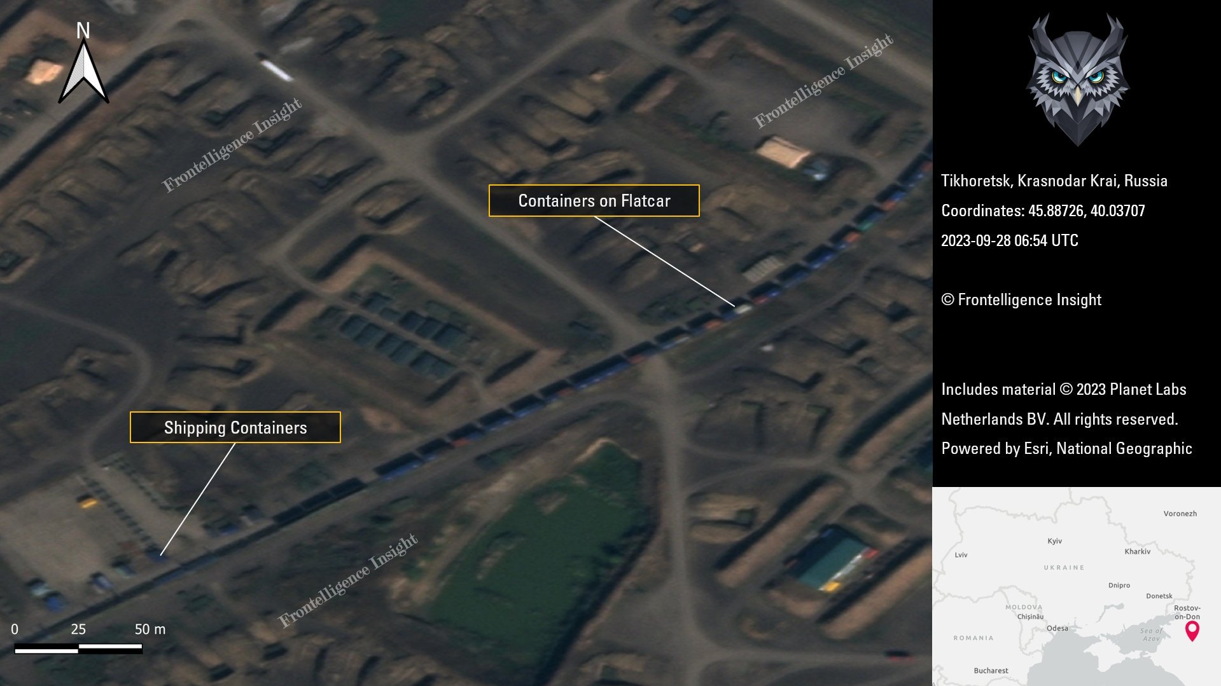
Task: Click the 'Powered by Esri, National Geographic' text
Action: pyautogui.click(x=1066, y=448)
